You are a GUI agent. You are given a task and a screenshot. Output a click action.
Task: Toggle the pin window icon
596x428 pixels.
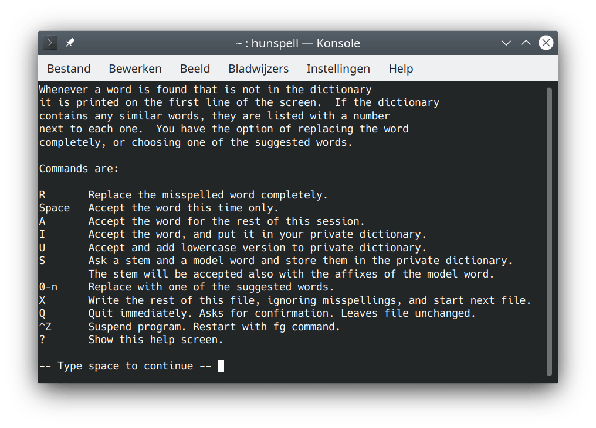pos(70,43)
